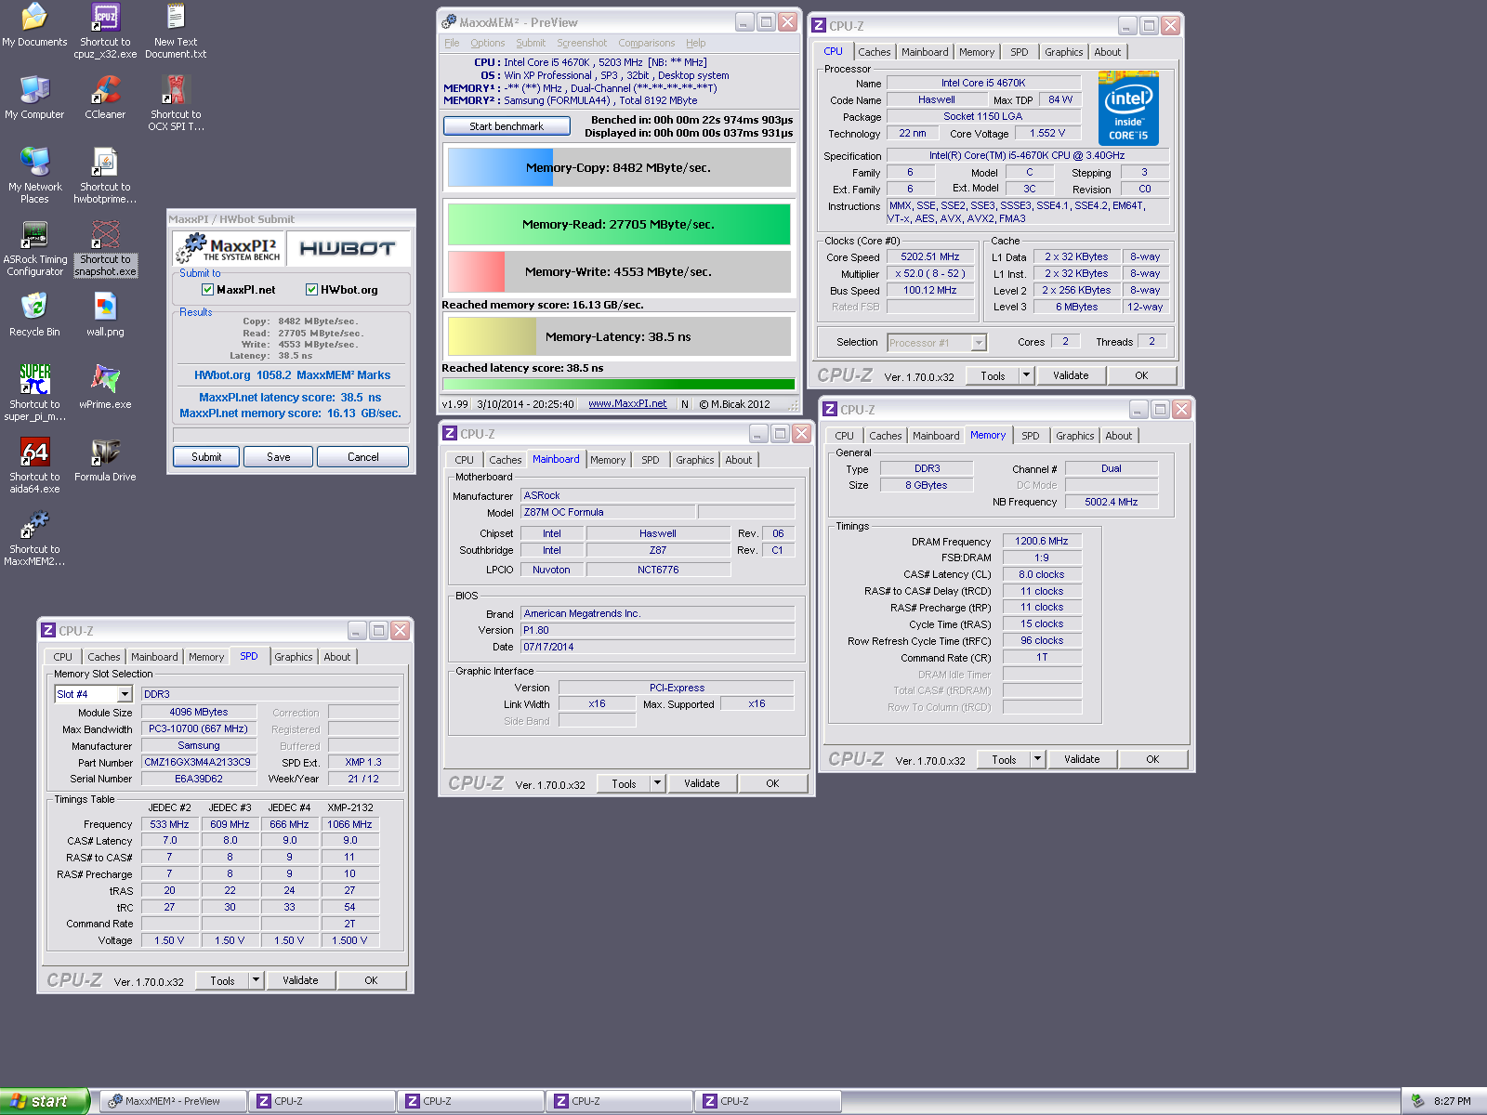Click the MaxxPI² system bench logo

(x=229, y=248)
